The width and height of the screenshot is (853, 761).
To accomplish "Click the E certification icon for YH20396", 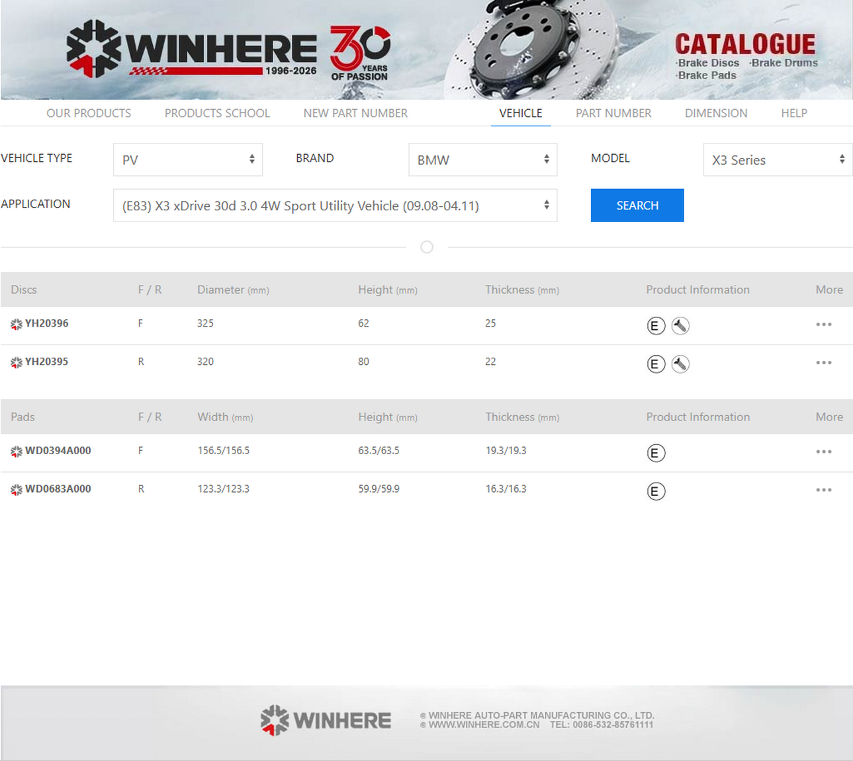I will pos(656,325).
